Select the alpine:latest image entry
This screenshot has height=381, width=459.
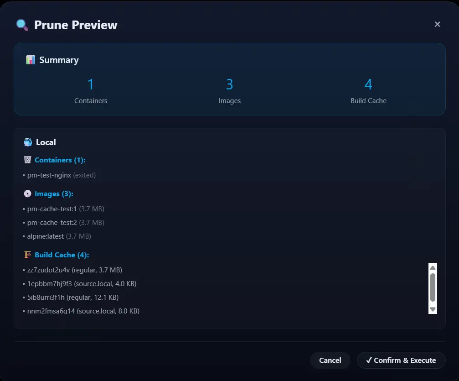(46, 236)
